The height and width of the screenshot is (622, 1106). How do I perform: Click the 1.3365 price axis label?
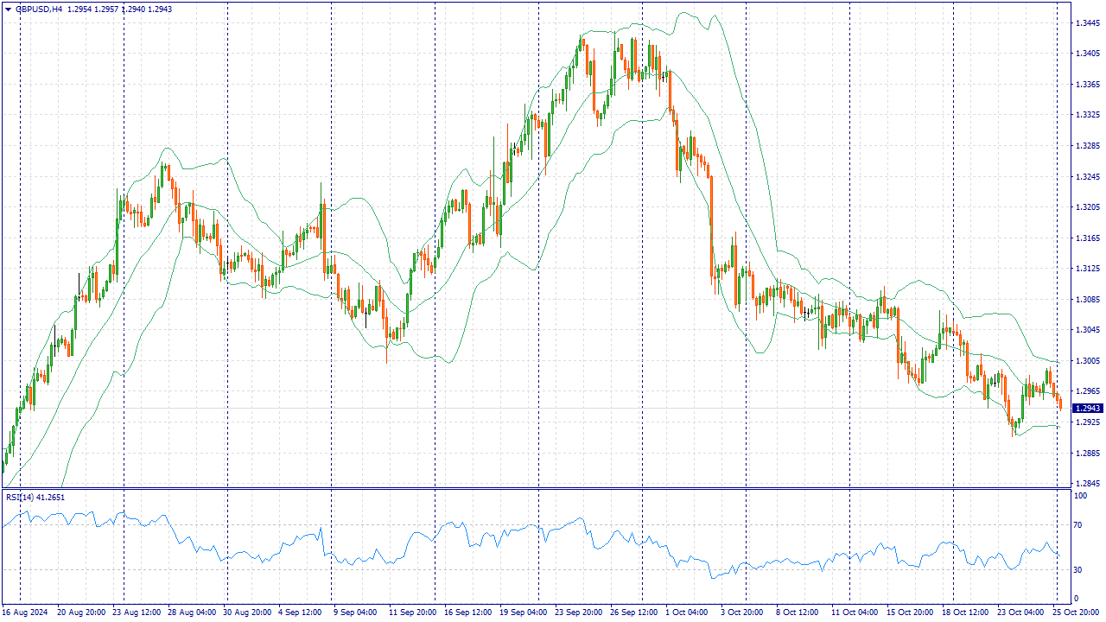pos(1087,85)
